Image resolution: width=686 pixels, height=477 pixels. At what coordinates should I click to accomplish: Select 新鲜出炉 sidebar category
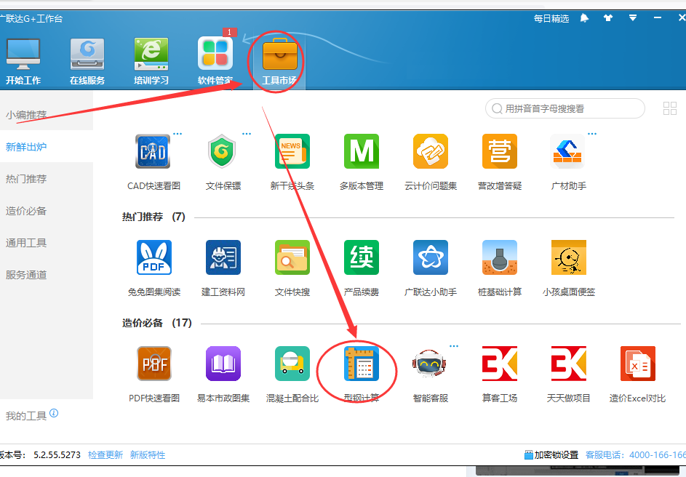point(25,147)
